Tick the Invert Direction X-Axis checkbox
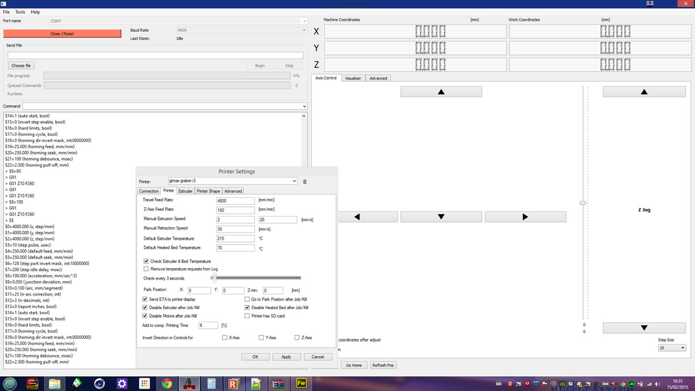Viewport: 695px width, 391px height. 225,338
